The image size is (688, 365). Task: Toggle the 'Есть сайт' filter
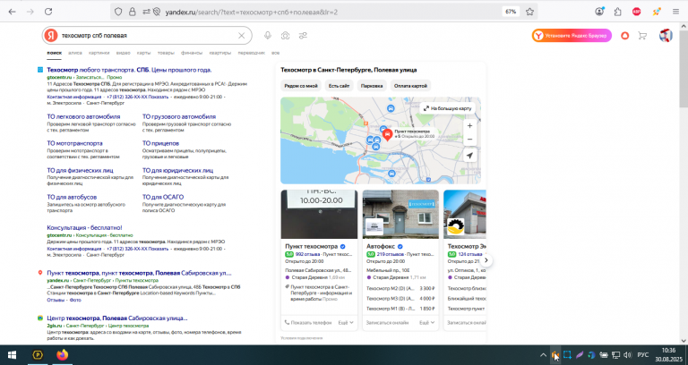pos(340,86)
